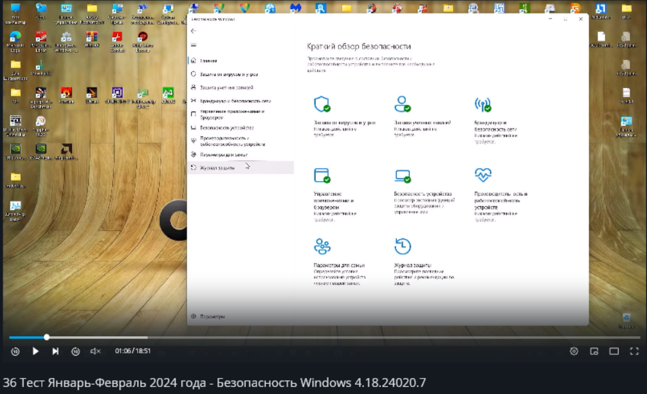Select sidebar item Параметры для семьи
Image resolution: width=647 pixels, height=394 pixels.
[241, 155]
